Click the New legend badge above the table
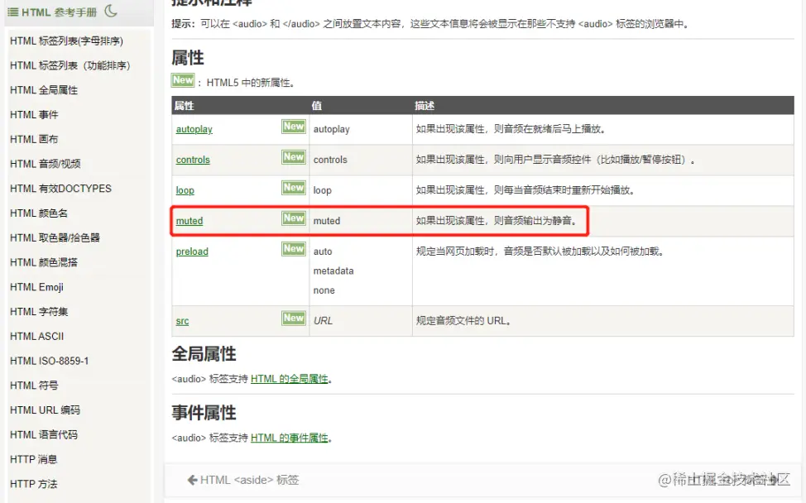The width and height of the screenshot is (806, 503). click(x=183, y=80)
